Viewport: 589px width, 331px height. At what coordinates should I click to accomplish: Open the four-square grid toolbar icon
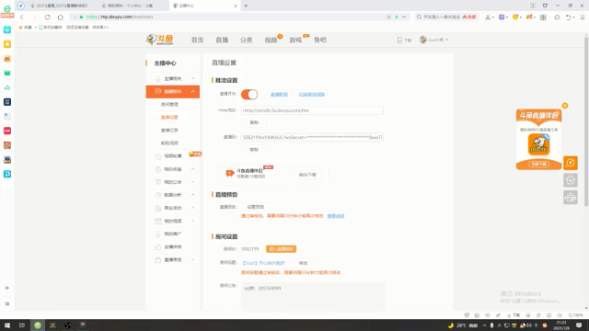543,17
